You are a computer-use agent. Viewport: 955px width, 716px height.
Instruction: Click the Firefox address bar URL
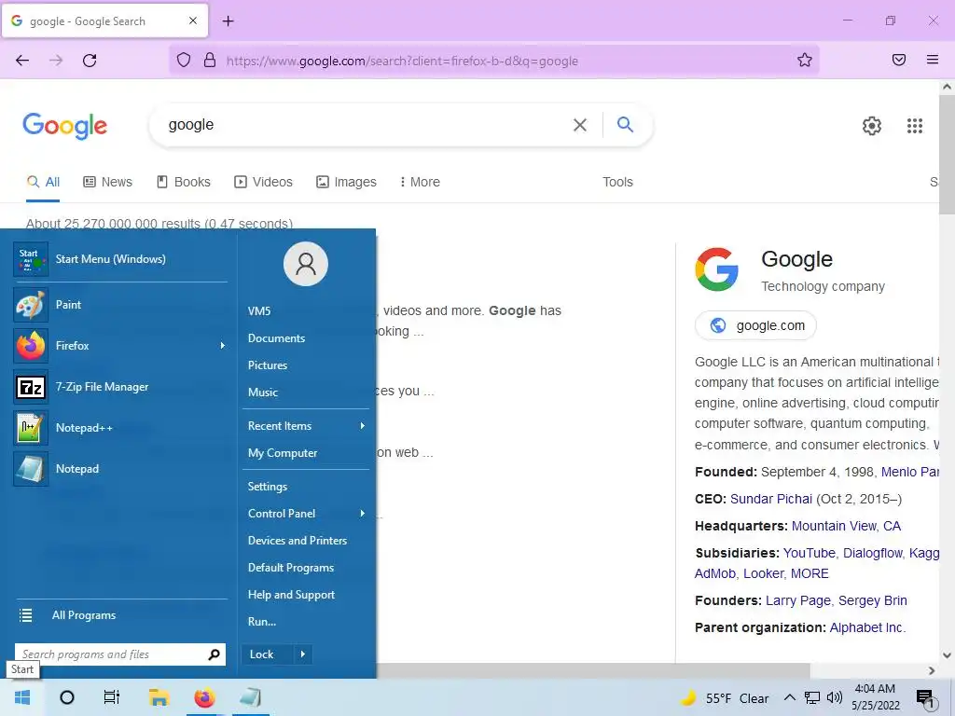pyautogui.click(x=402, y=61)
